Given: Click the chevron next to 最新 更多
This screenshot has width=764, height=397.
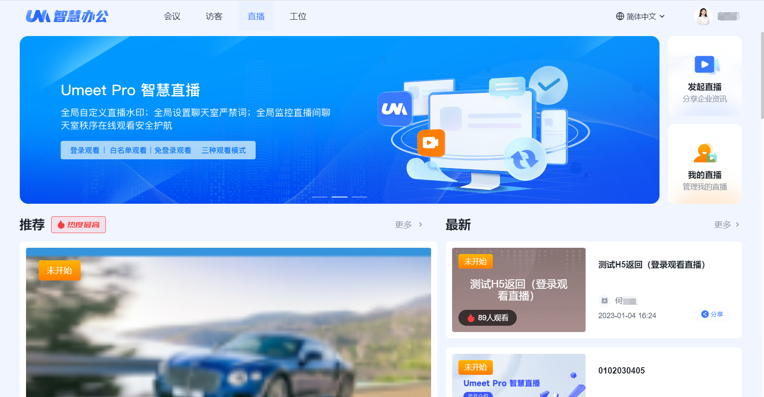Looking at the screenshot, I should click(738, 225).
